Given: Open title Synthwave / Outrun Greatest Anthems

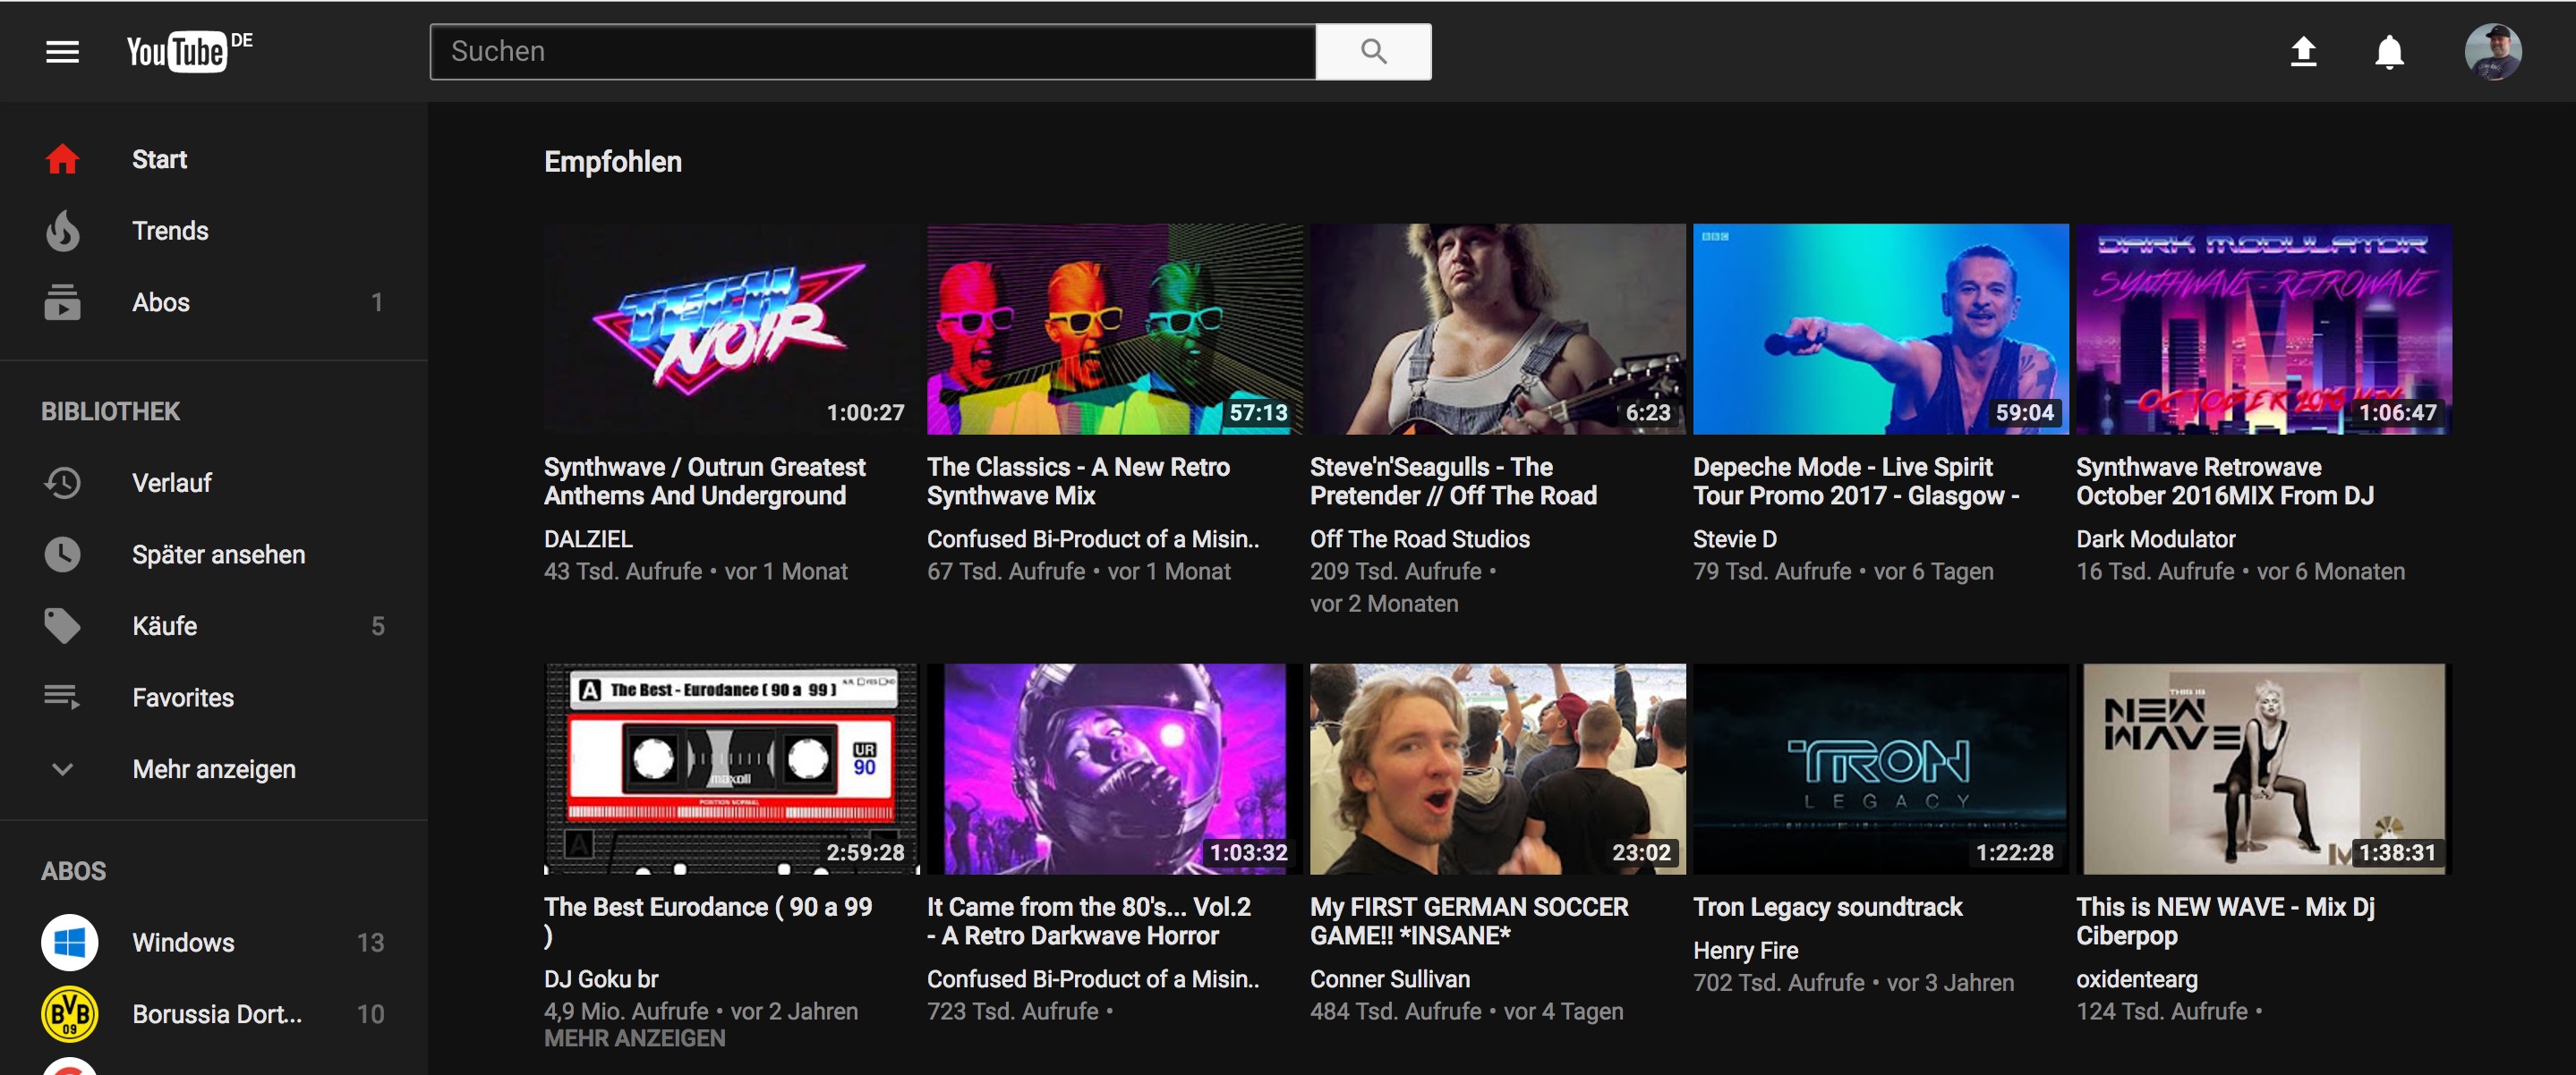Looking at the screenshot, I should coord(705,481).
